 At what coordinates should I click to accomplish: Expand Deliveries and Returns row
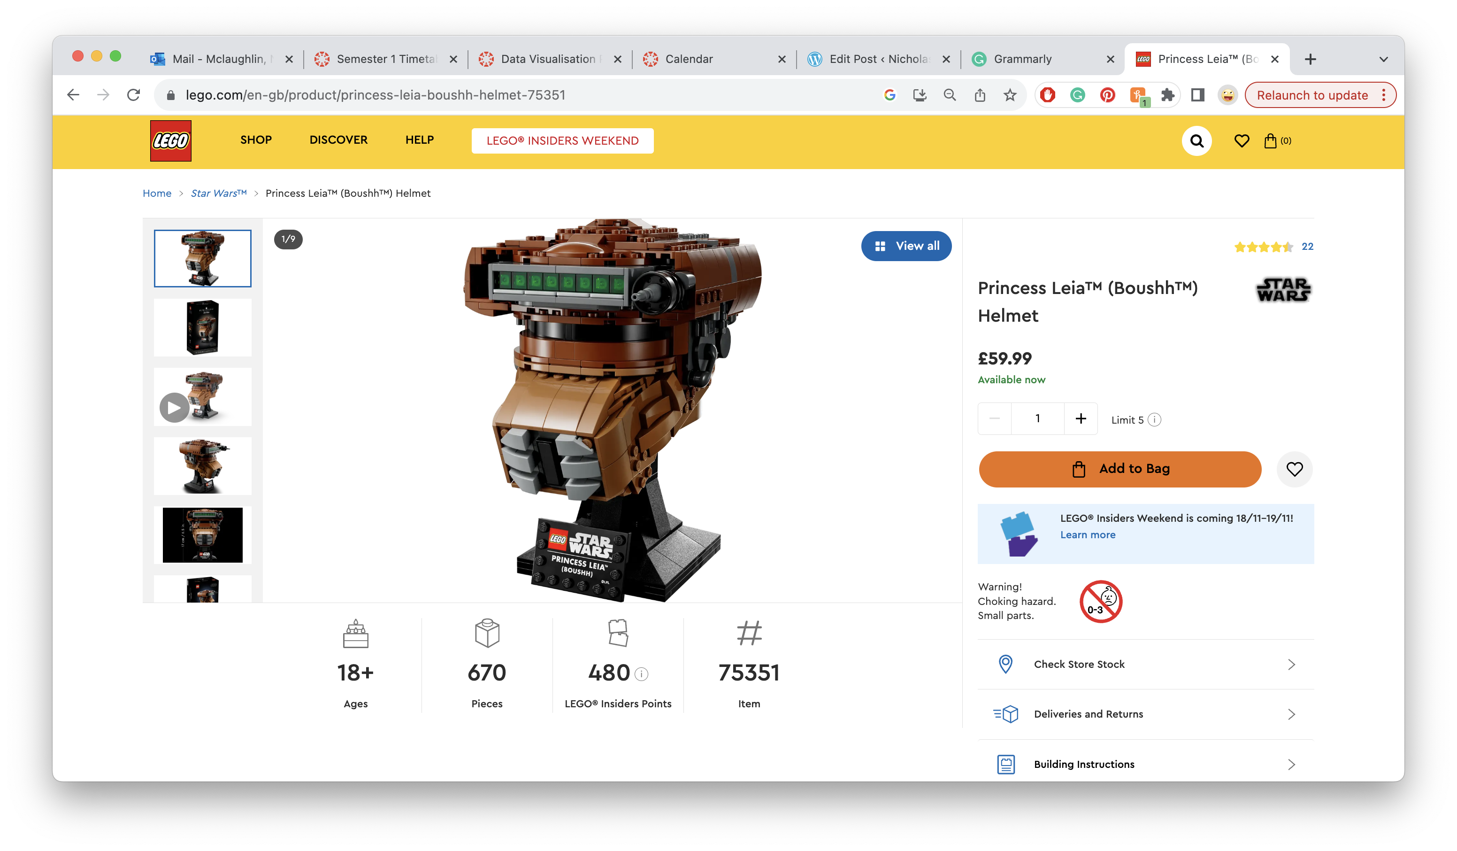tap(1145, 714)
